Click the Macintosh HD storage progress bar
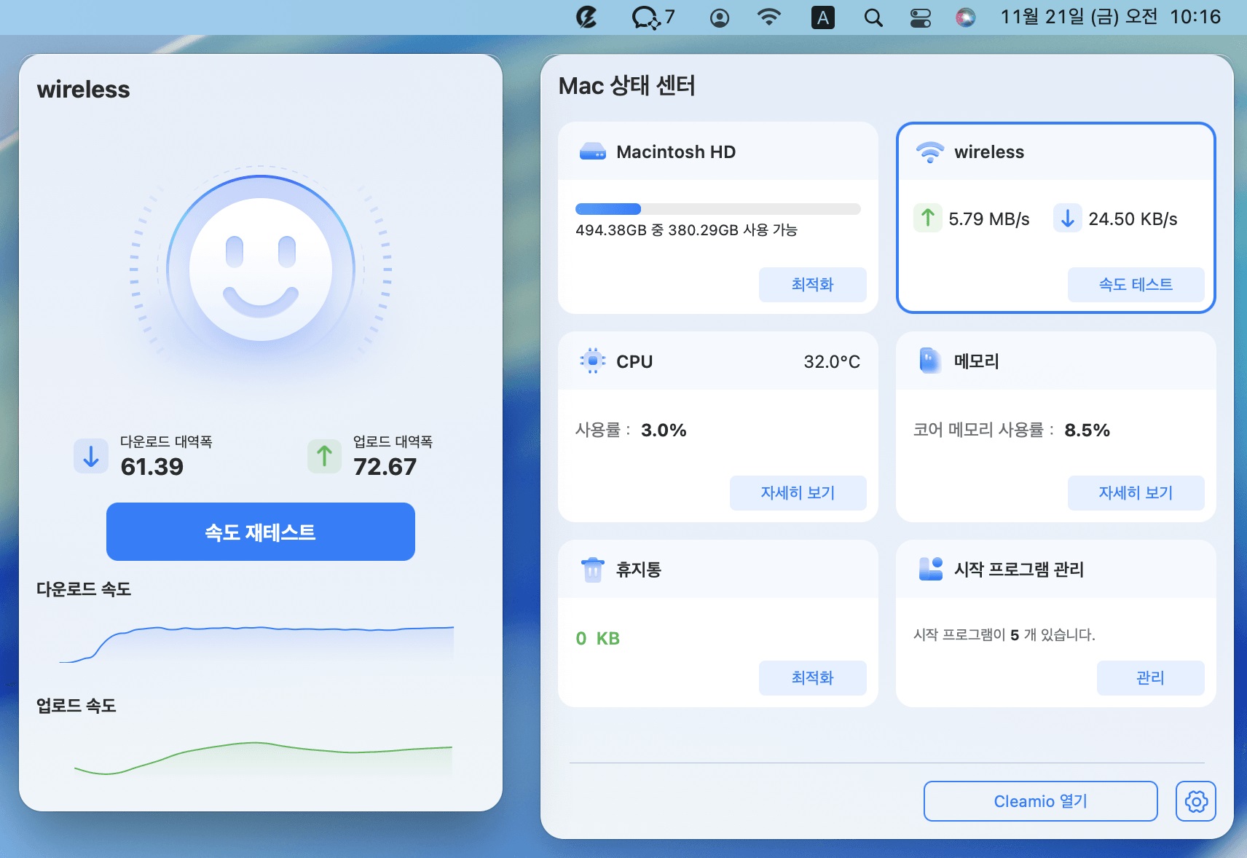Image resolution: width=1247 pixels, height=858 pixels. click(x=717, y=208)
